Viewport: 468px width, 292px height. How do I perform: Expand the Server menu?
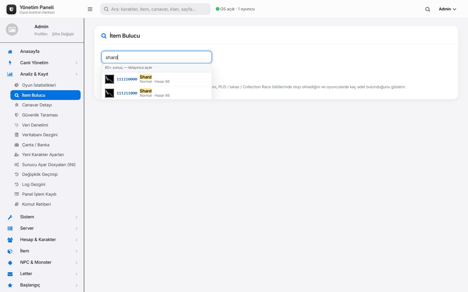[42, 228]
